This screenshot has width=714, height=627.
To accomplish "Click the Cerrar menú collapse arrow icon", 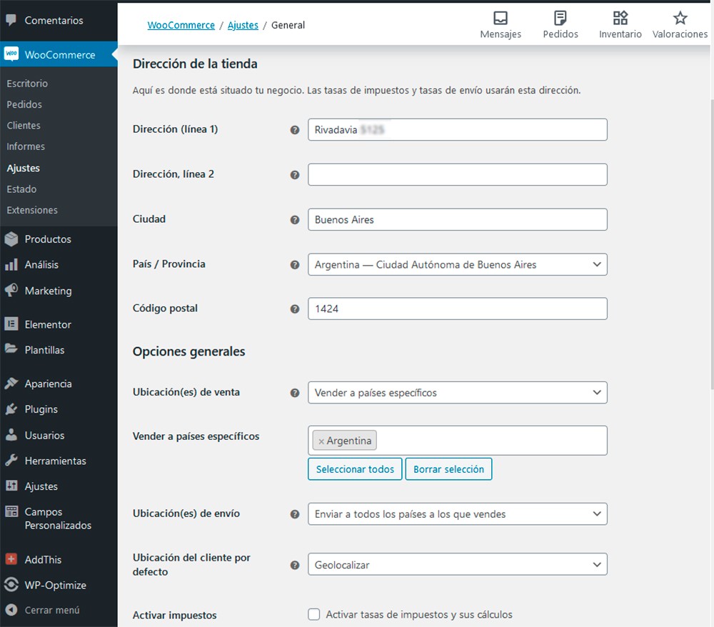I will point(11,610).
